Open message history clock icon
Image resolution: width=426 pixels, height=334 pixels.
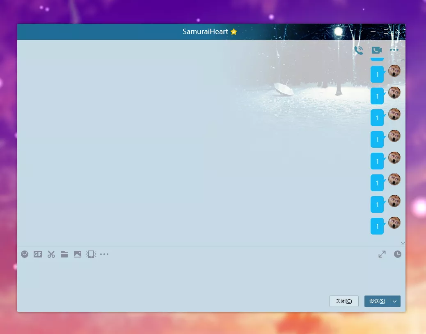(x=397, y=254)
